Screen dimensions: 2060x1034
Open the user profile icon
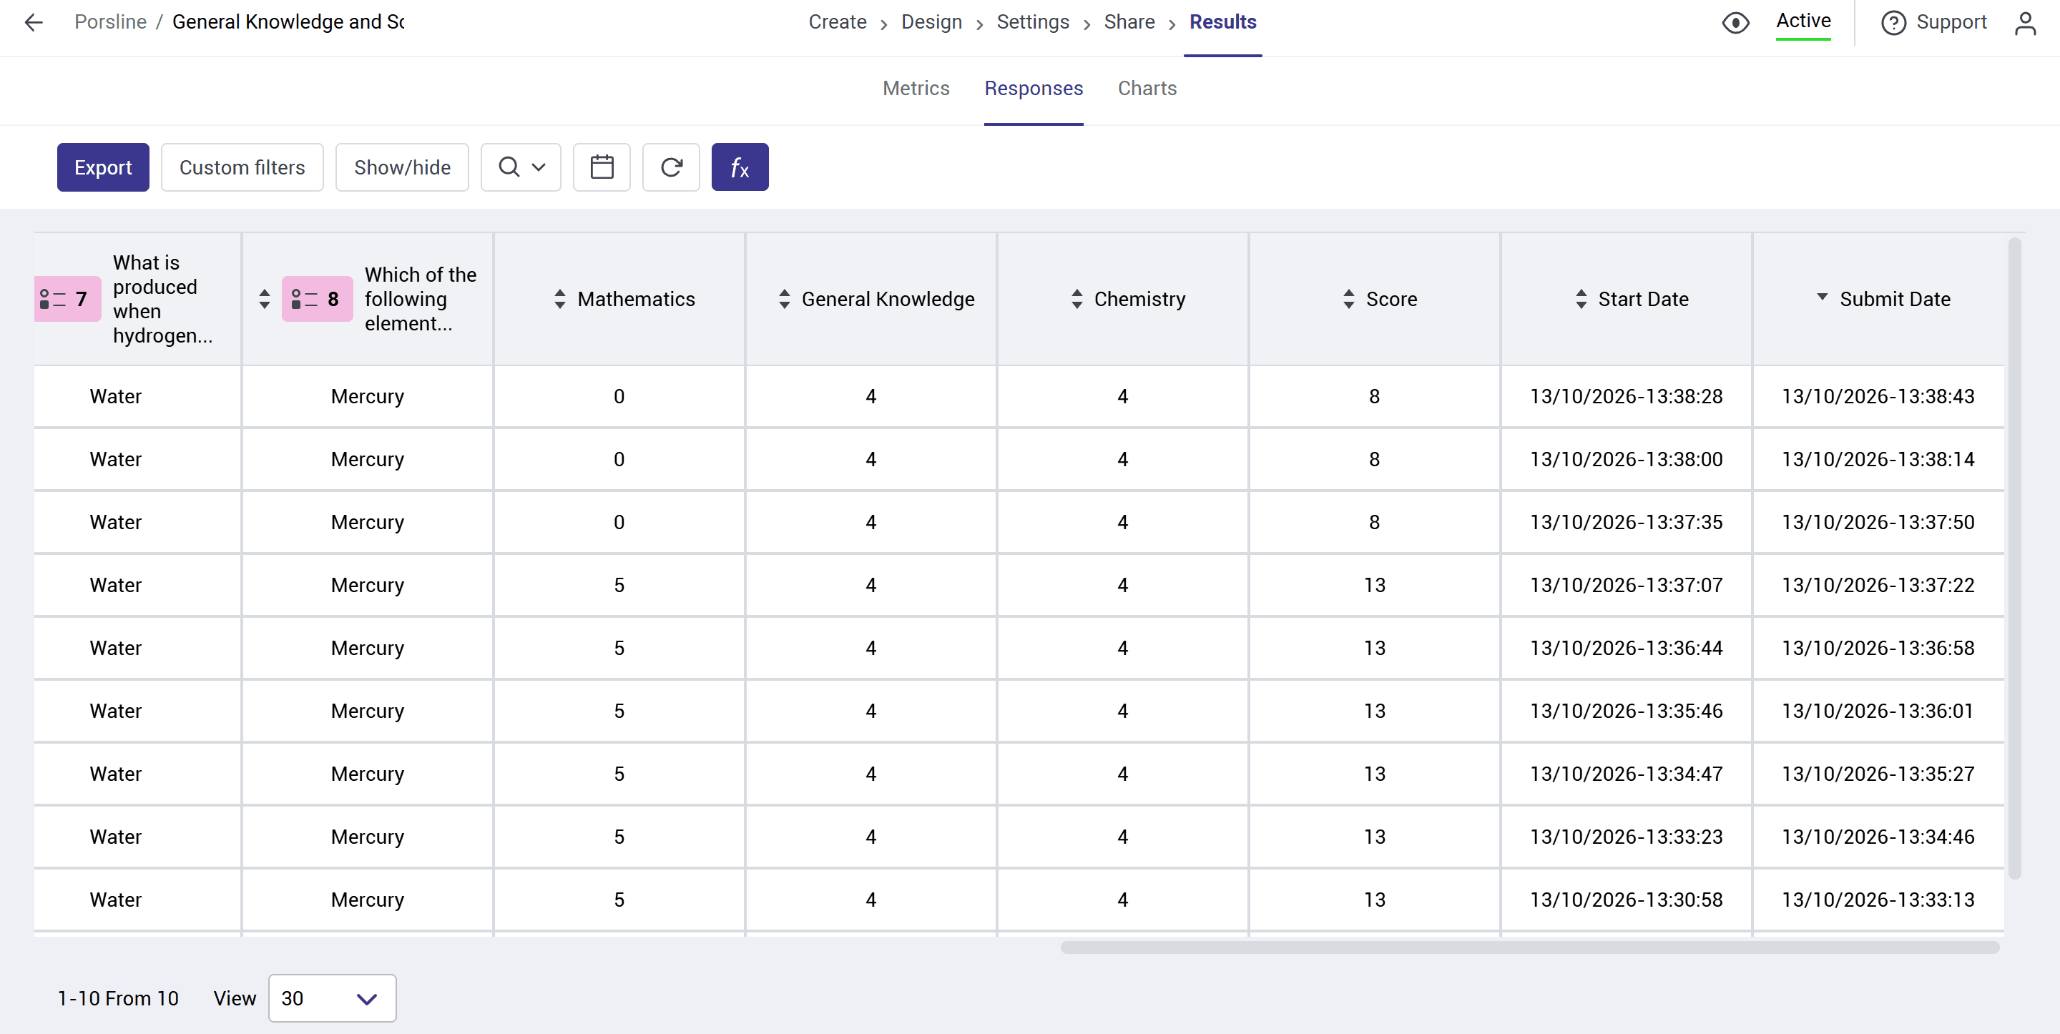click(x=2025, y=22)
